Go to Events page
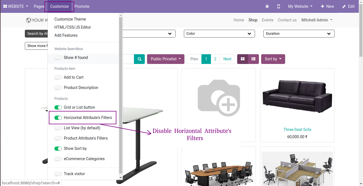This screenshot has width=363, height=186. tap(268, 20)
